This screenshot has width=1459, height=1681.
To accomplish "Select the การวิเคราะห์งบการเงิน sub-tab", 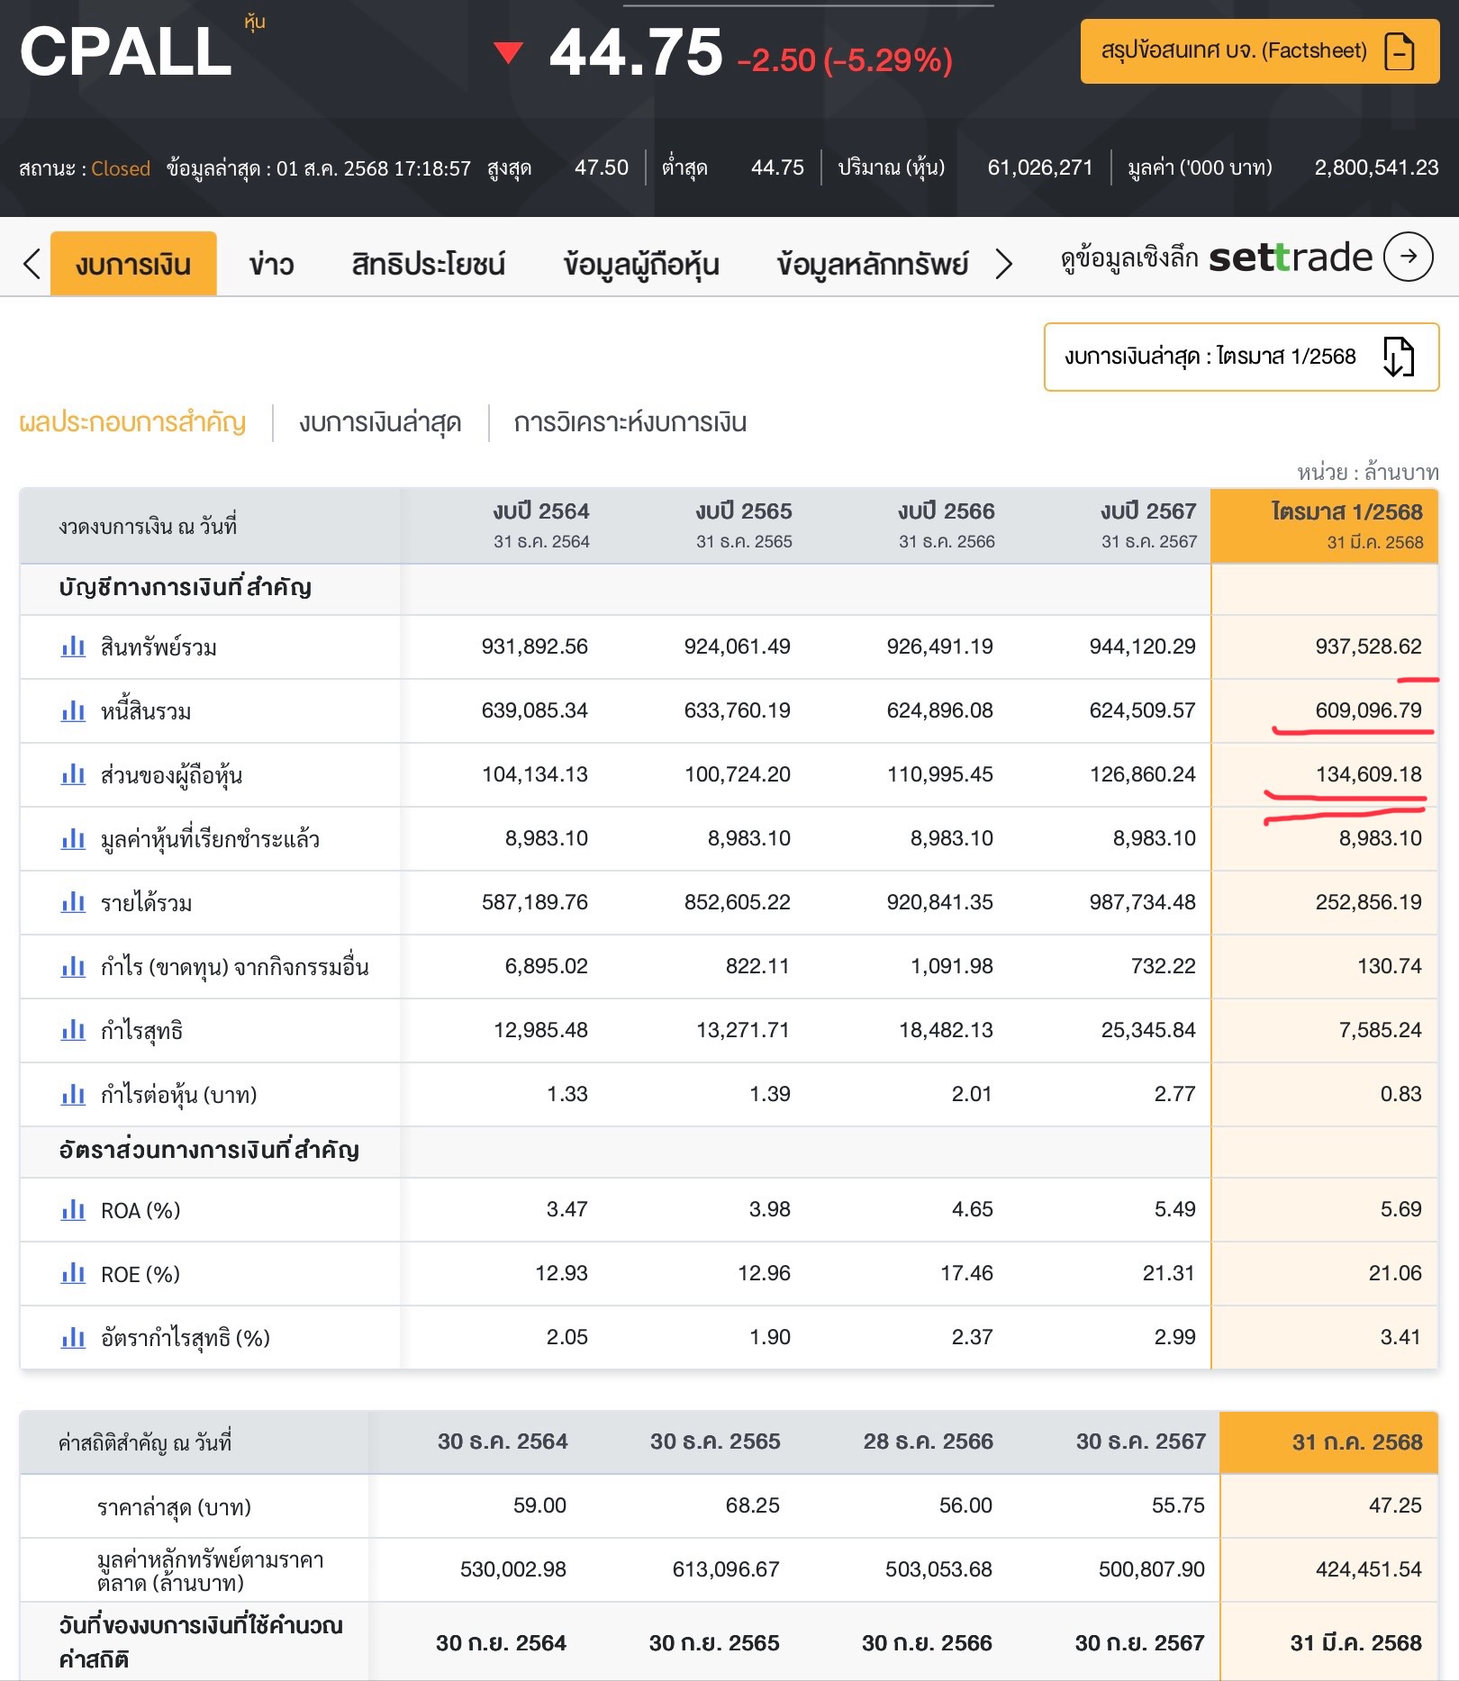I will 630,422.
